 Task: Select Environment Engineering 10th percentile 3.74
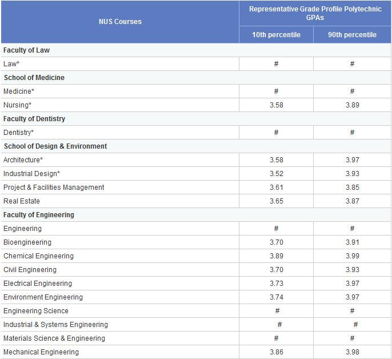(x=276, y=297)
